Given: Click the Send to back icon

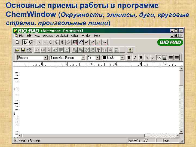Looking at the screenshot, I should [x=81, y=50].
